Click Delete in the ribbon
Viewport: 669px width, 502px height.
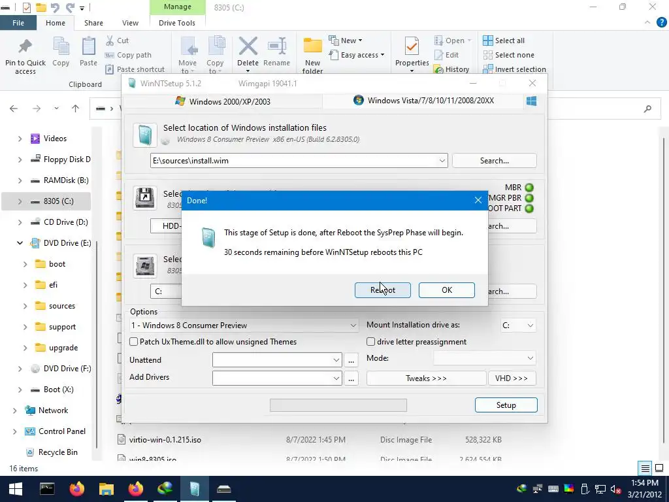[248, 52]
